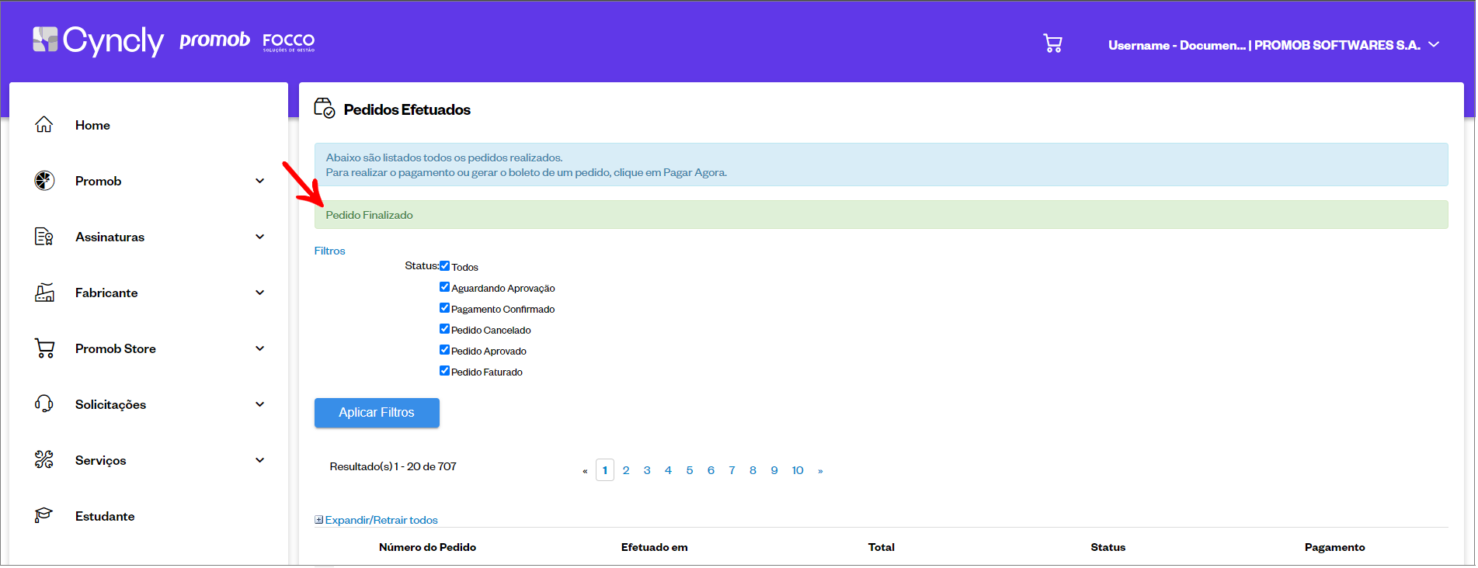Click the Status column header

click(1108, 547)
